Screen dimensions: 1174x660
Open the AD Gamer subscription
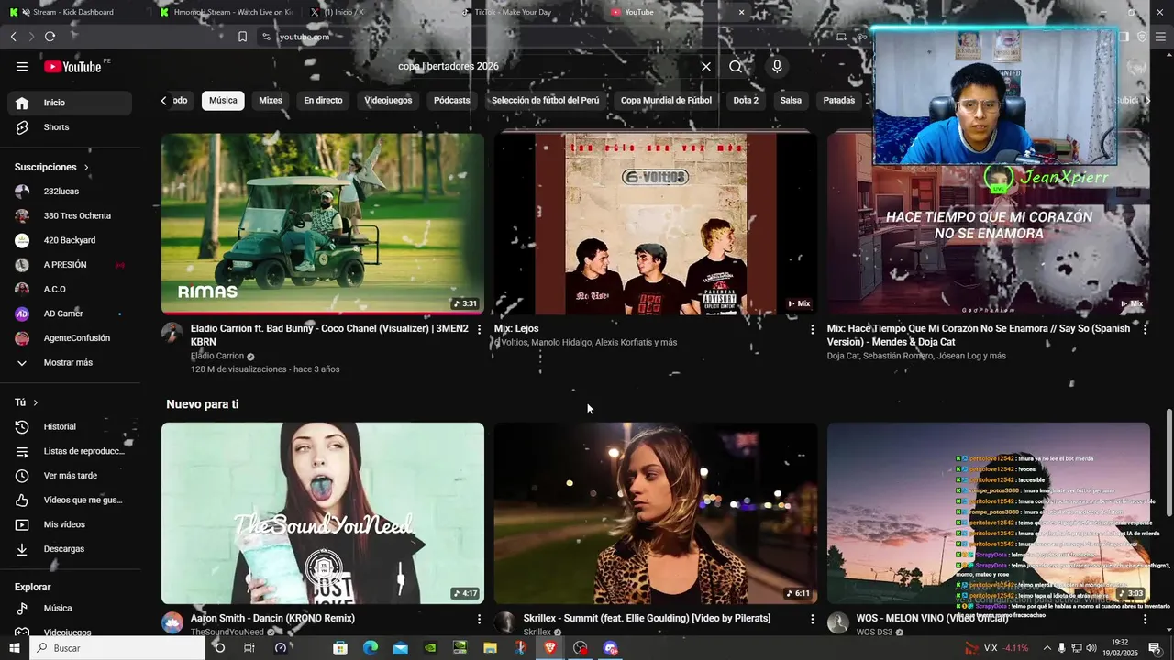pyautogui.click(x=70, y=313)
